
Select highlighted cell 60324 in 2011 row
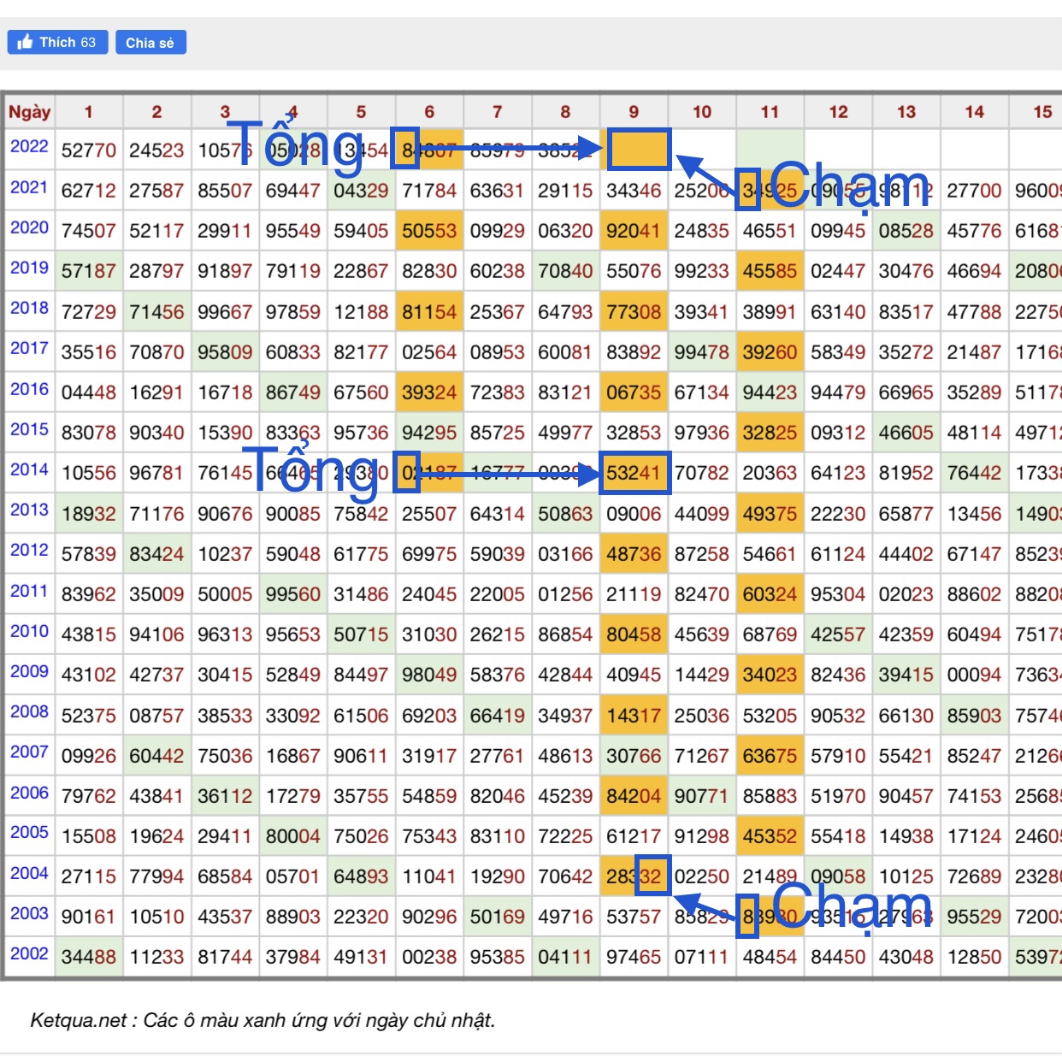[770, 594]
